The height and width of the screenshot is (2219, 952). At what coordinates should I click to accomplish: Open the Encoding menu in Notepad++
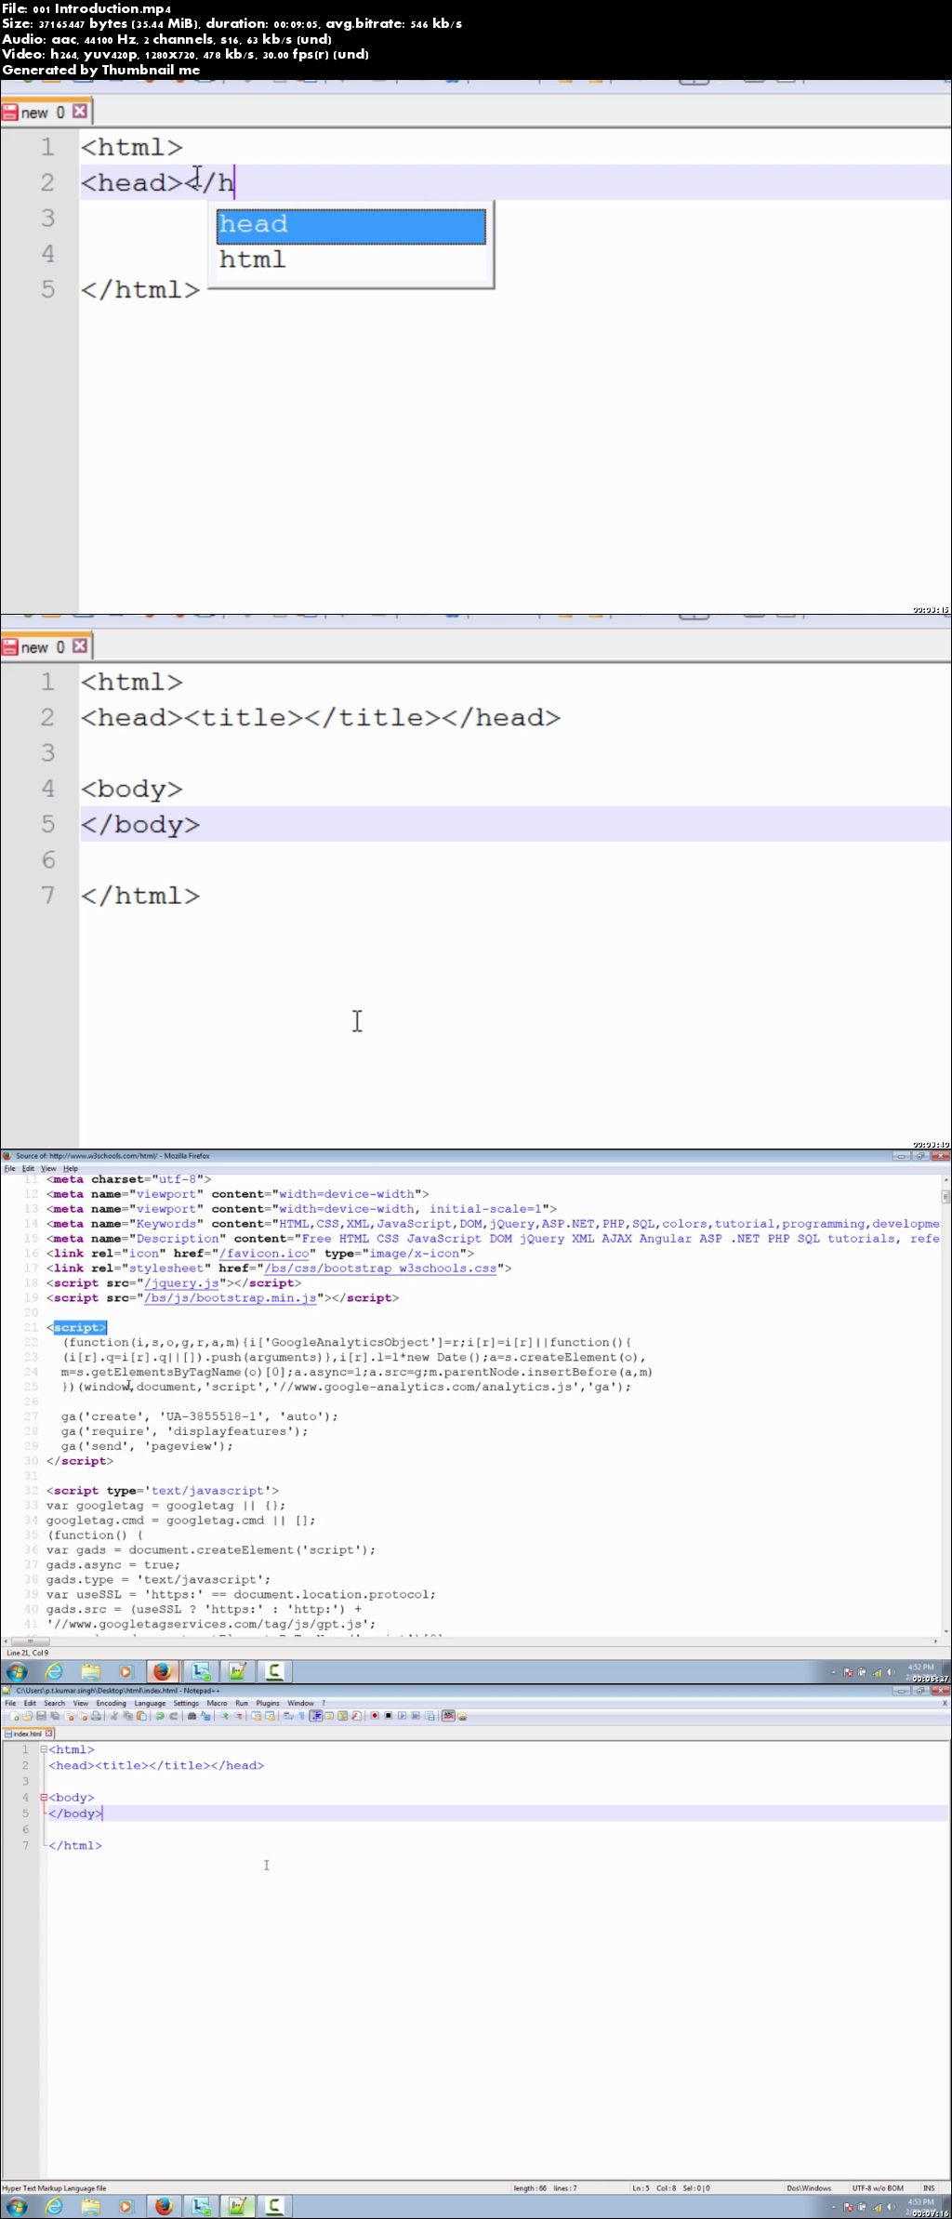pos(111,1704)
